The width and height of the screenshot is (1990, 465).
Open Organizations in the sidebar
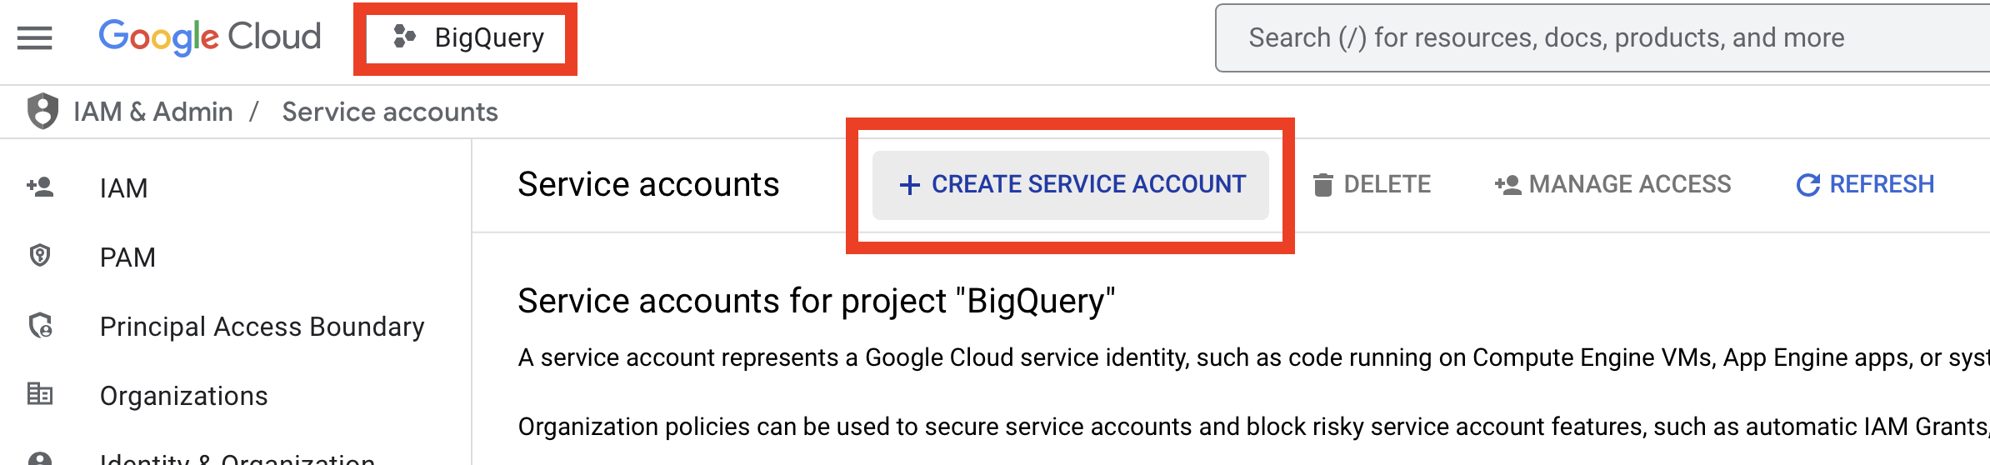[x=183, y=396]
